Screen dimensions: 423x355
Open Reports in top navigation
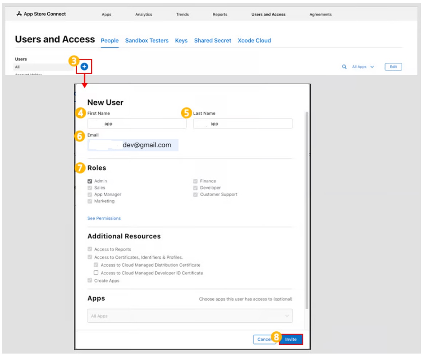pos(220,15)
